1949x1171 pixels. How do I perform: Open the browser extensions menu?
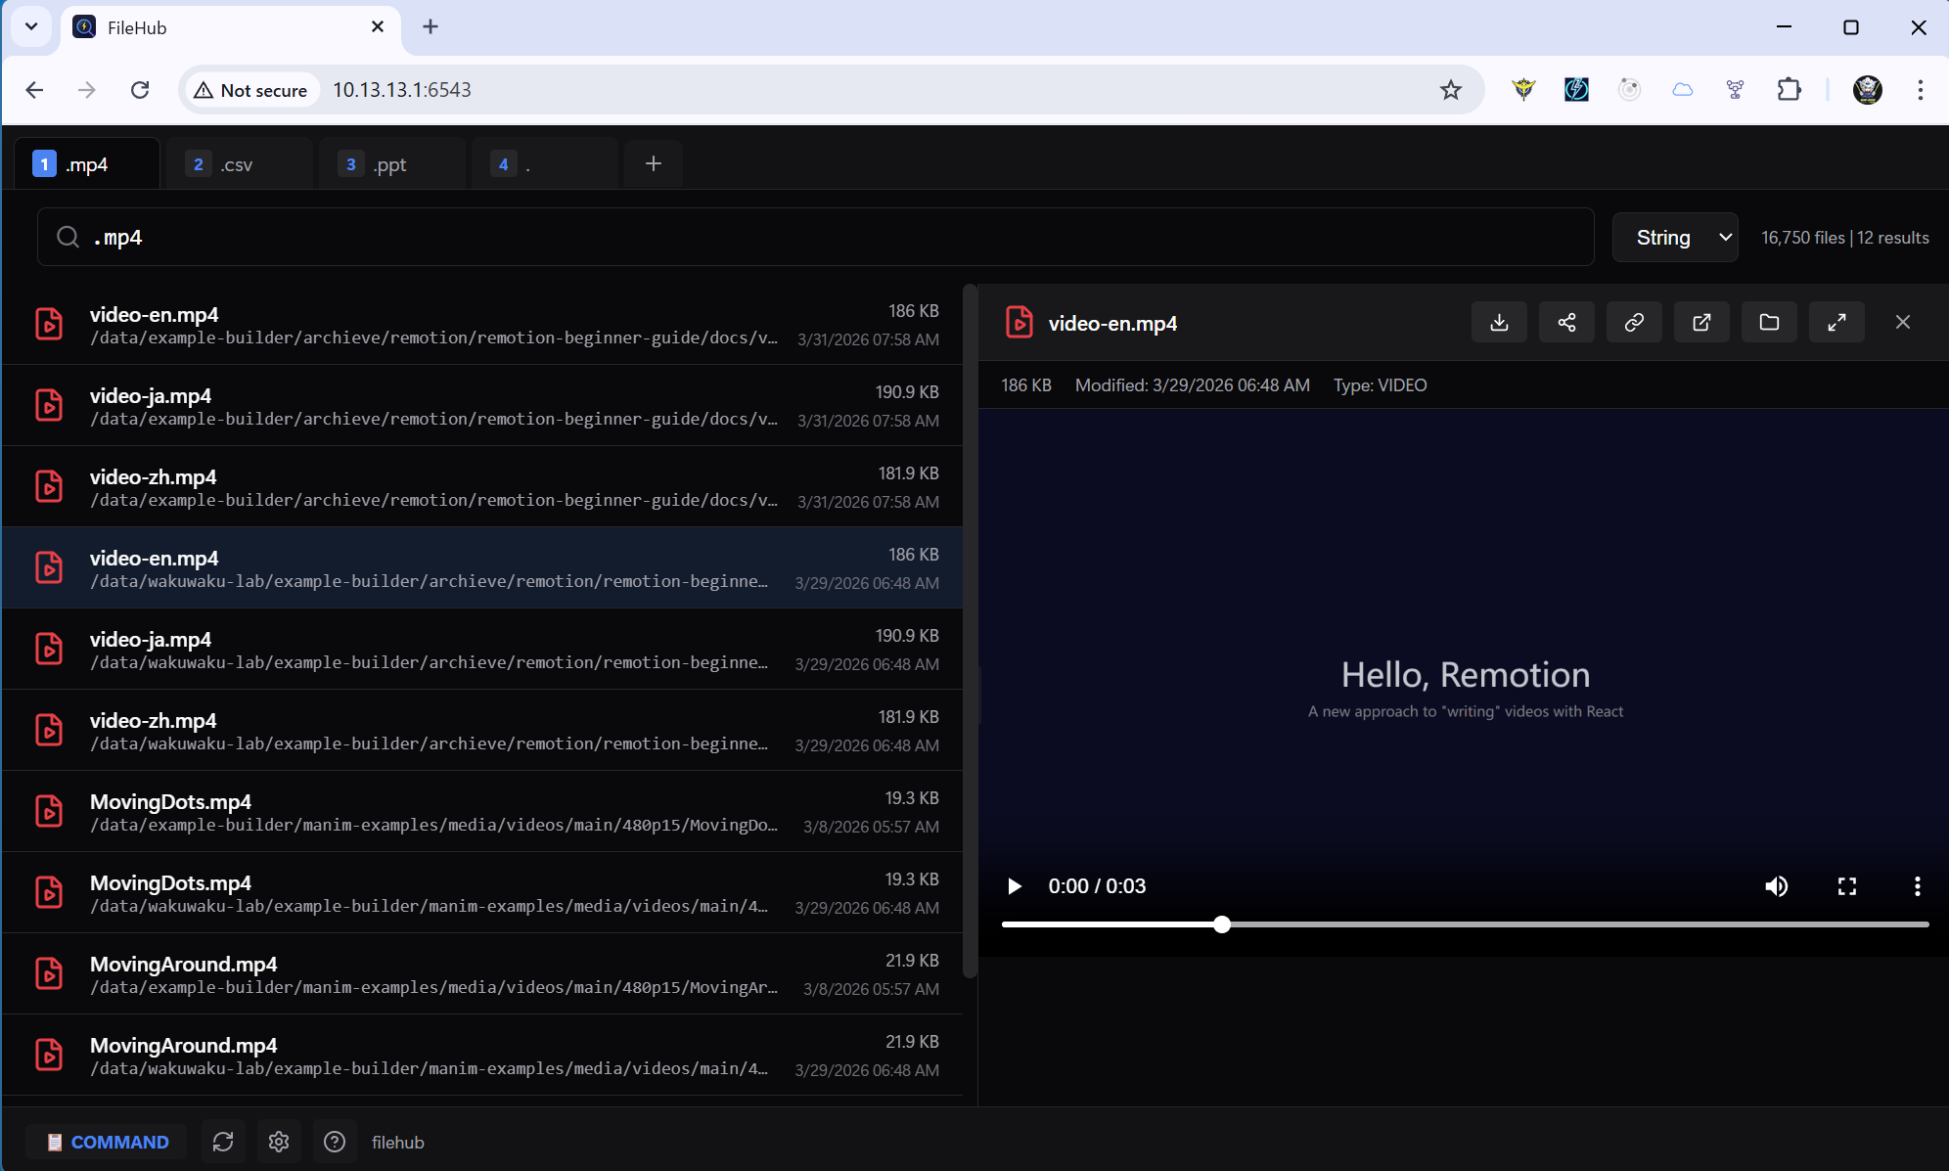[x=1790, y=89]
